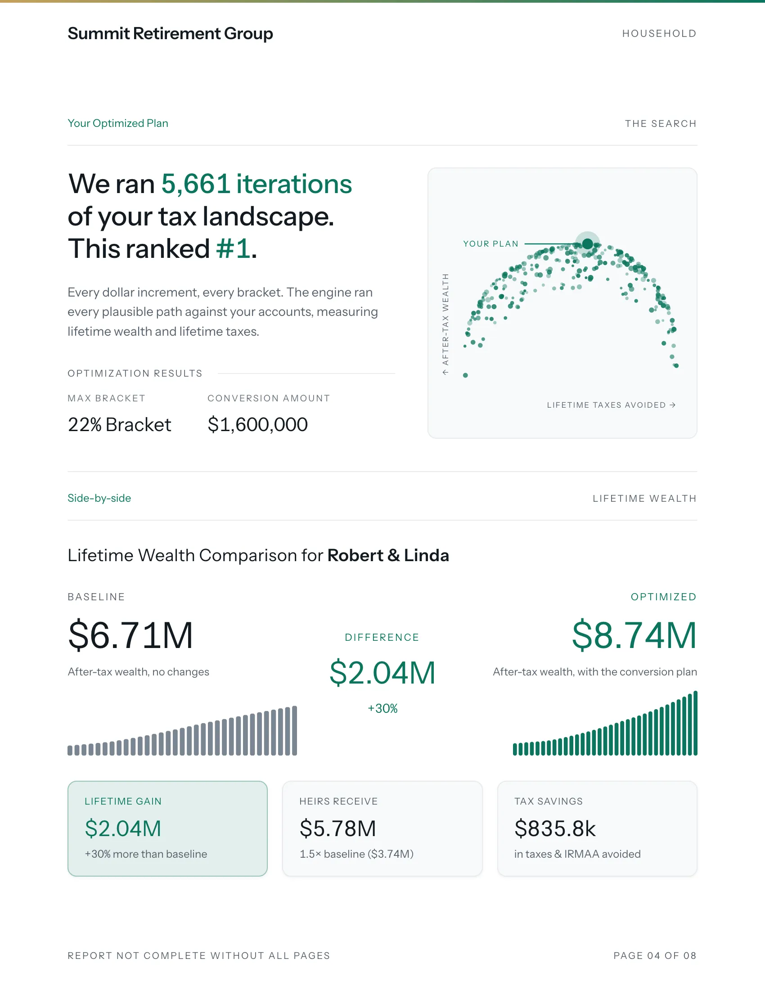
Task: Click the MAX BRACKET label
Action: pyautogui.click(x=107, y=398)
